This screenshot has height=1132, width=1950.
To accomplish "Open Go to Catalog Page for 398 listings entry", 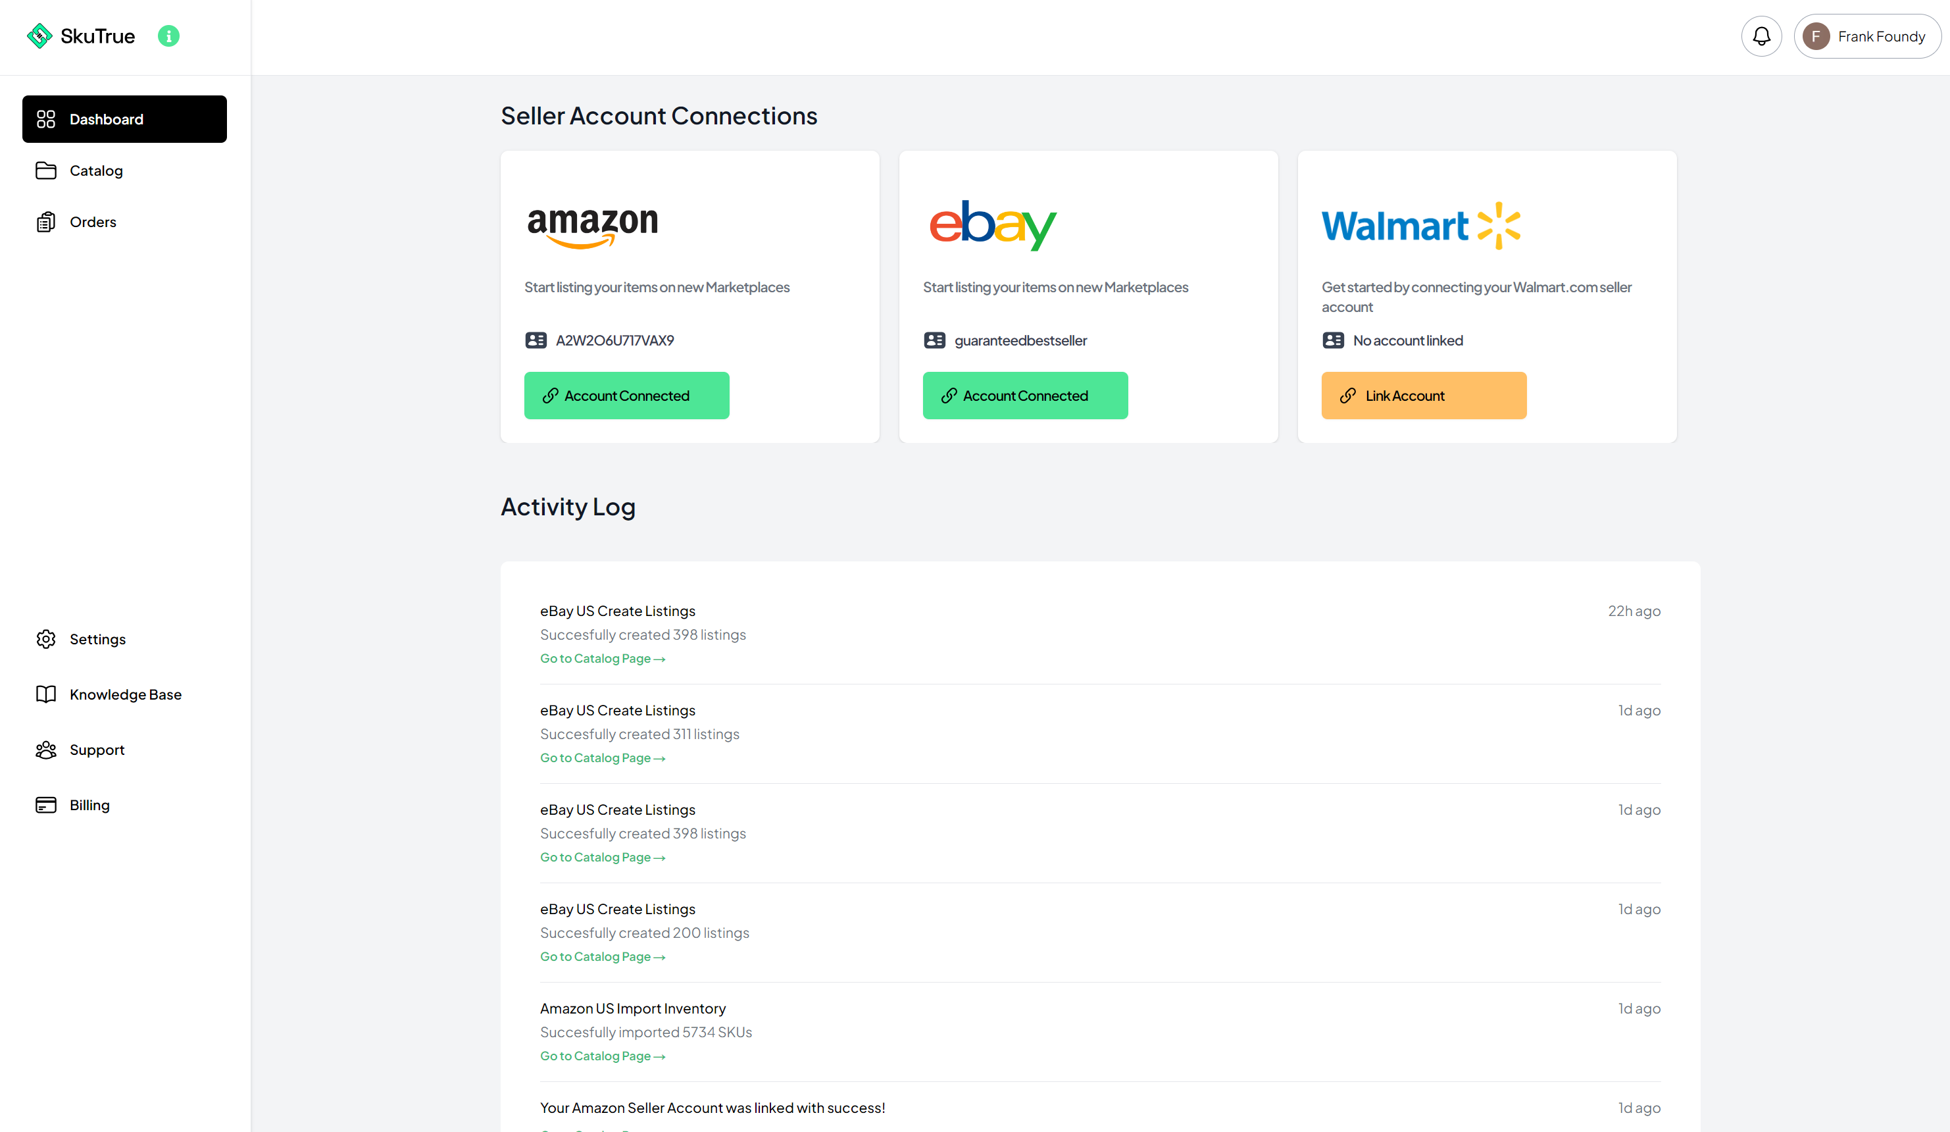I will [602, 658].
